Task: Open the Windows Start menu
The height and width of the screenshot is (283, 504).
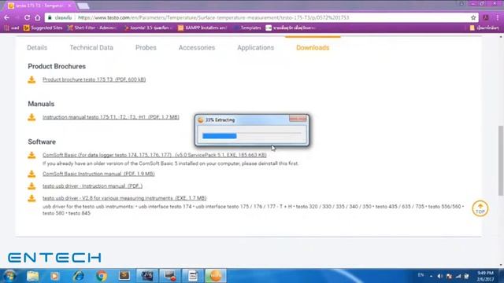Action: pyautogui.click(x=9, y=276)
